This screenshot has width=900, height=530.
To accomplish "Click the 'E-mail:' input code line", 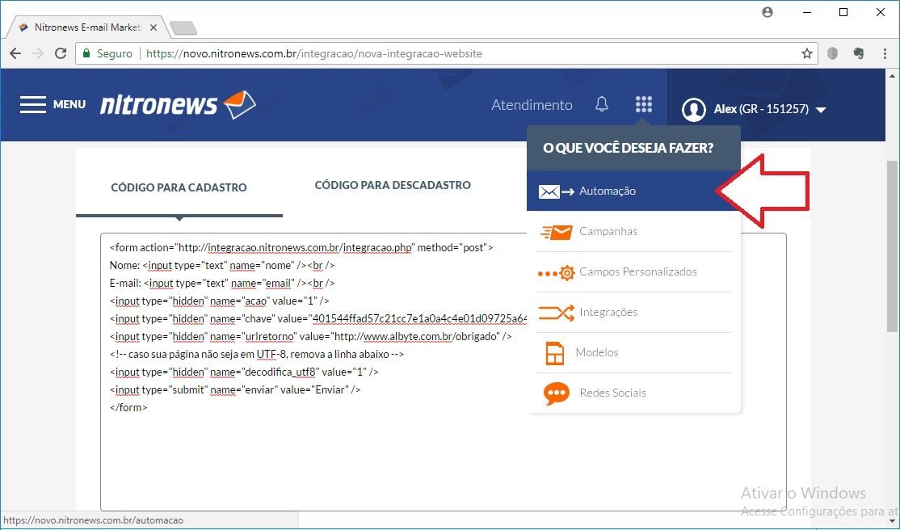I will point(222,283).
